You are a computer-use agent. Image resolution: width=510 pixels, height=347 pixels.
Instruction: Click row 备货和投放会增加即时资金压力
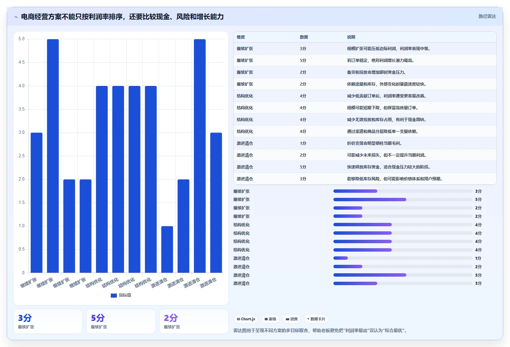tap(365, 72)
